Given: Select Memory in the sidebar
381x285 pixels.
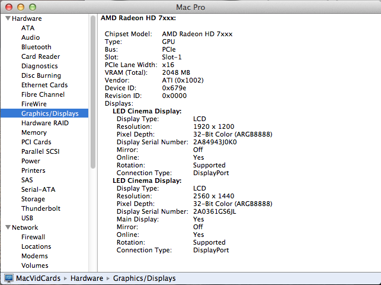Looking at the screenshot, I should pyautogui.click(x=34, y=132).
